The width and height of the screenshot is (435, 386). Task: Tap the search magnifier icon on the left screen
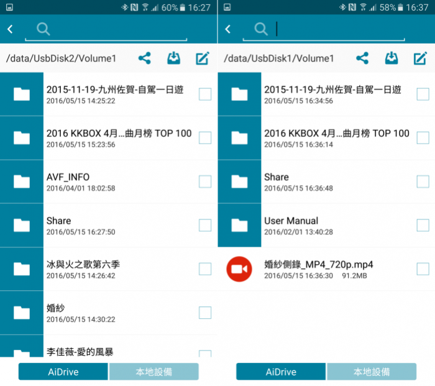click(43, 29)
